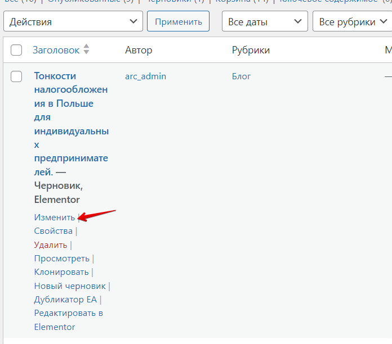Duplicate the post with Клонировать
Screen dimensions: 392x344
[x=61, y=272]
